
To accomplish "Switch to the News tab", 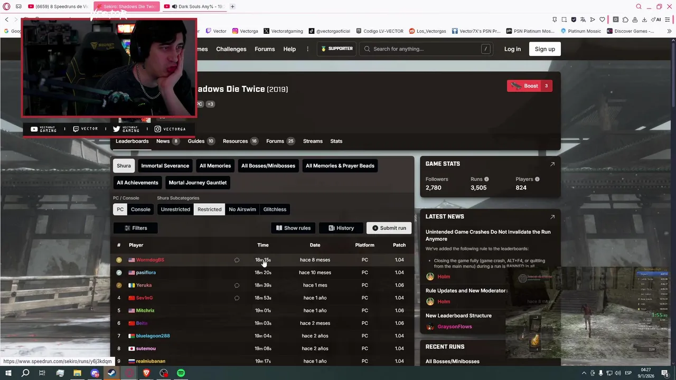I will coord(167,141).
